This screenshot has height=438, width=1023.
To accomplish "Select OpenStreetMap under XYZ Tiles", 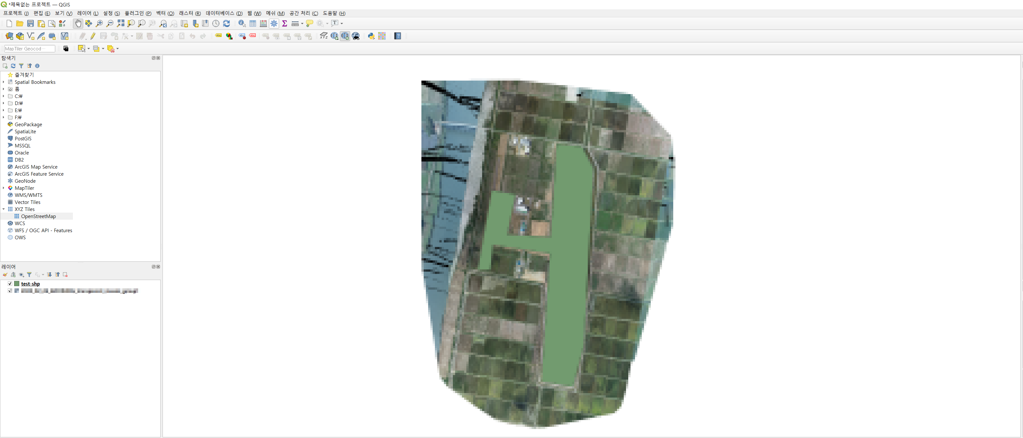I will click(38, 216).
